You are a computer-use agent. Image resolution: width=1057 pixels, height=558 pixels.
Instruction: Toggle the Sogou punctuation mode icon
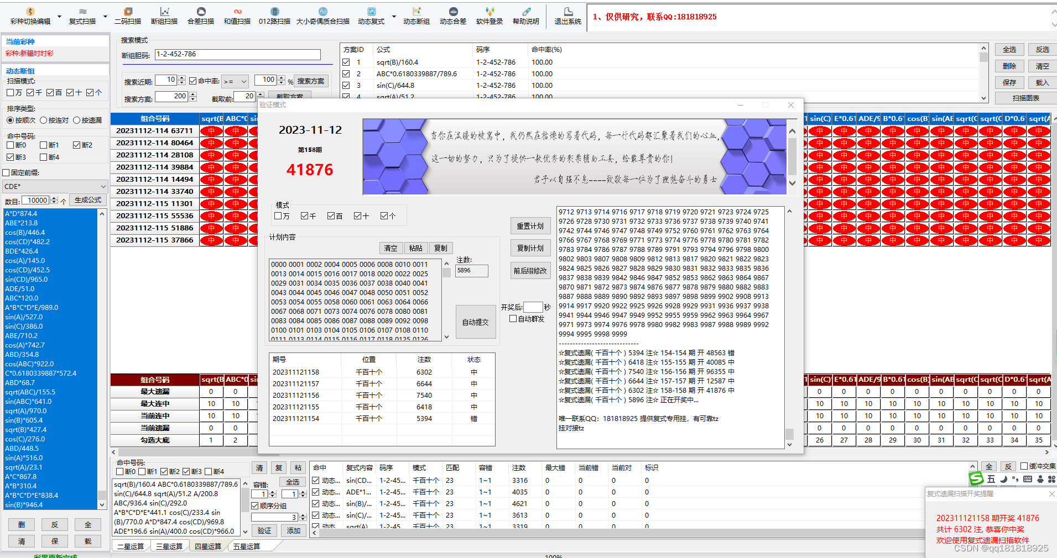1015,479
